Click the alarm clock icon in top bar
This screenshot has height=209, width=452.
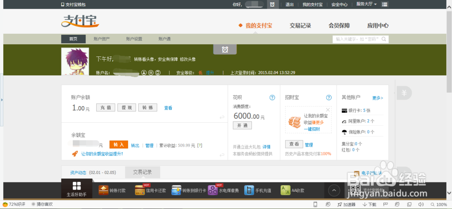click(273, 5)
